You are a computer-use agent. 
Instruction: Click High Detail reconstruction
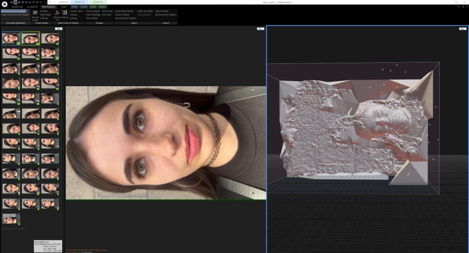[x=45, y=15]
